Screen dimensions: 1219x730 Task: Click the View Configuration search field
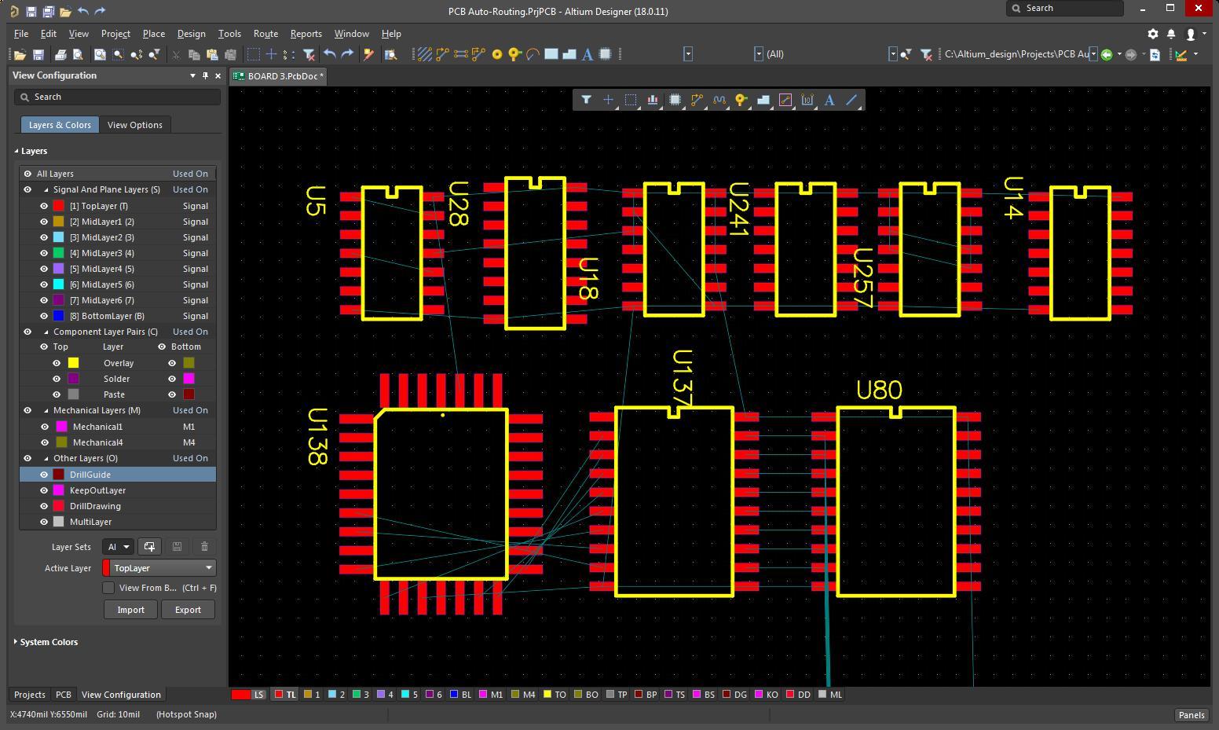(x=117, y=97)
